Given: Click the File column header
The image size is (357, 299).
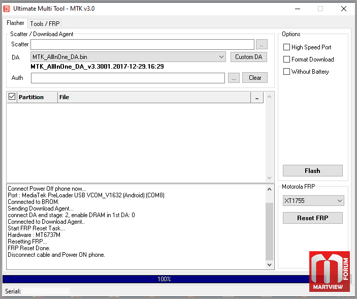Looking at the screenshot, I should tap(154, 98).
